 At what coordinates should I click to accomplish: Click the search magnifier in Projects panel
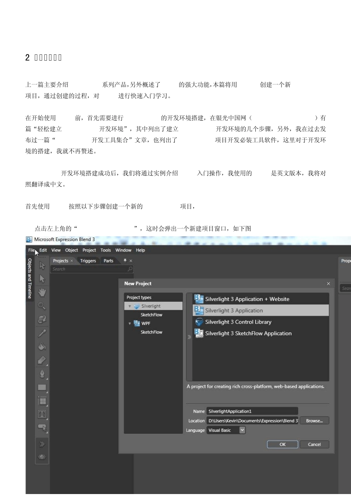pyautogui.click(x=130, y=269)
